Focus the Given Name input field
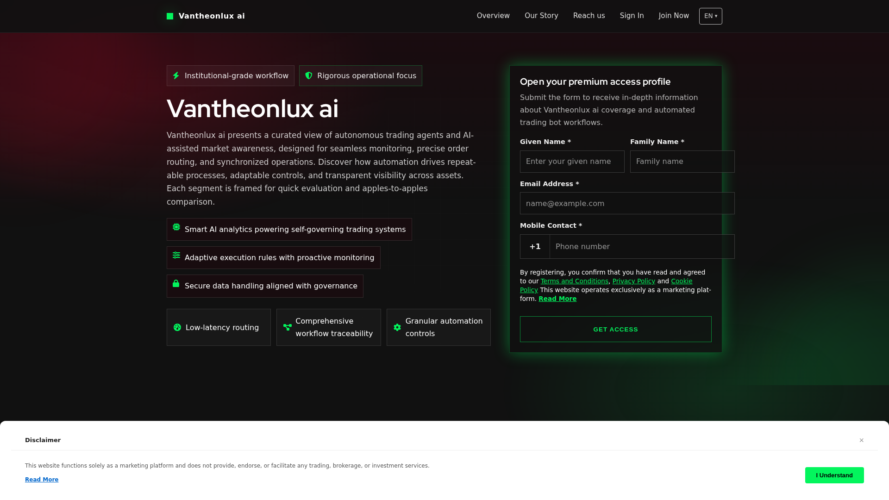Screen dimensions: 889x500 tap(572, 162)
